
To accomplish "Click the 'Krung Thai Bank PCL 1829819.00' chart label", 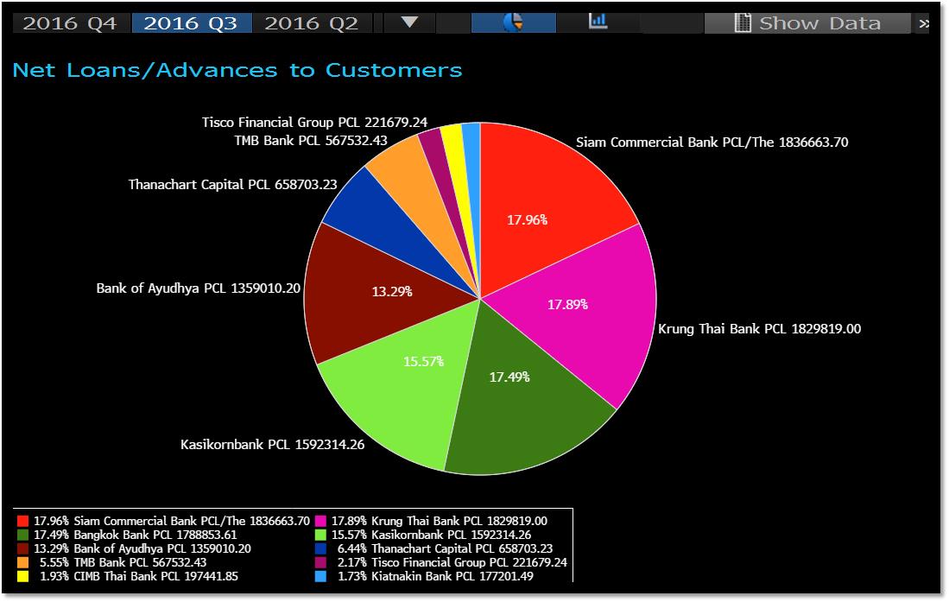I will 759,329.
